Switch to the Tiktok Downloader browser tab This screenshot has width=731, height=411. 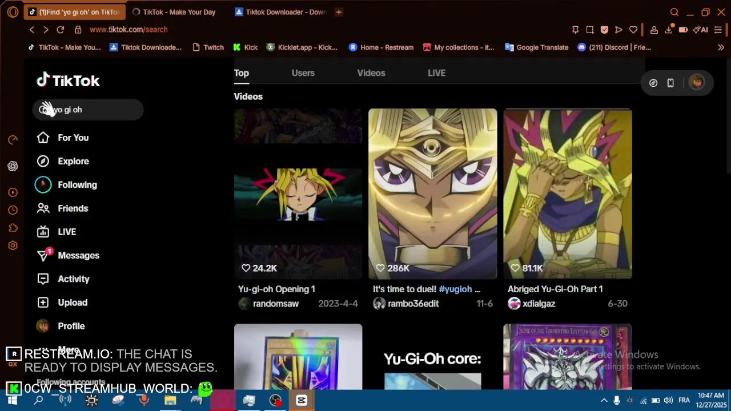280,12
